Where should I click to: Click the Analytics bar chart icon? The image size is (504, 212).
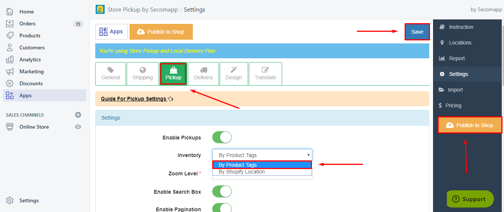[x=10, y=59]
